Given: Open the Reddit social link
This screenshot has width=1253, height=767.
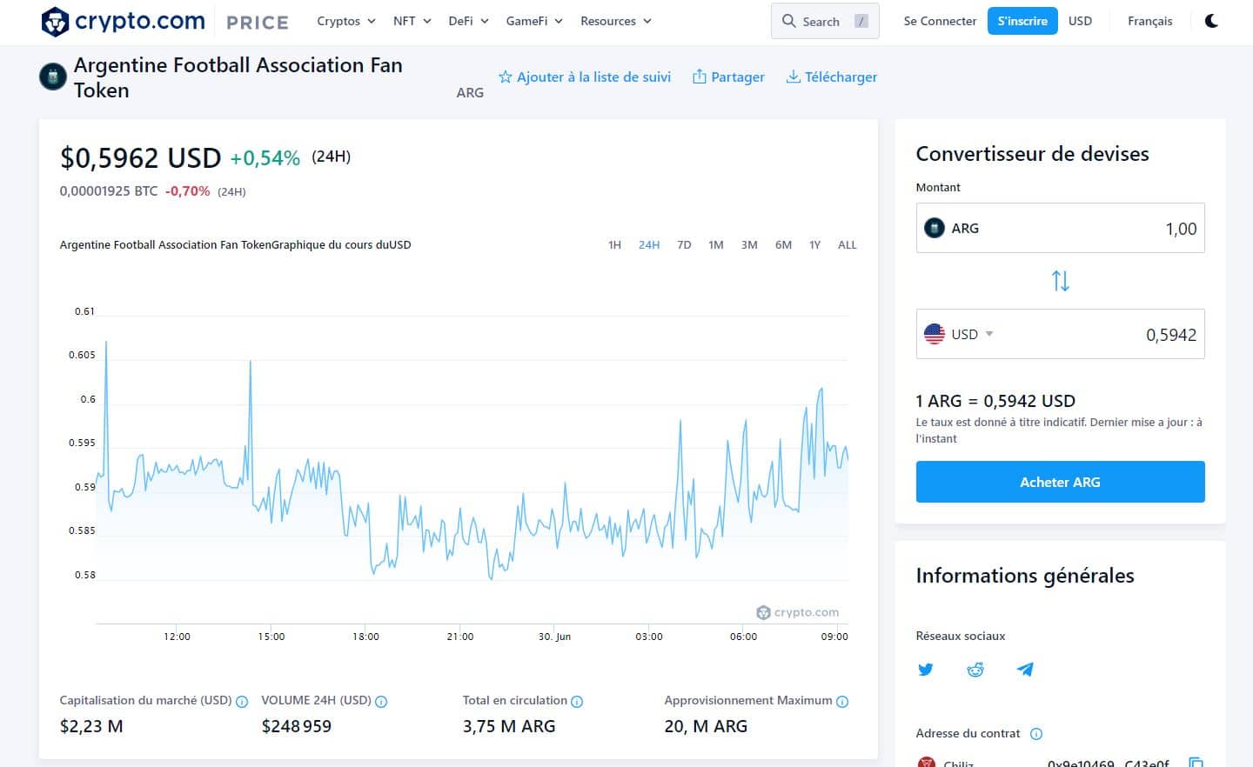Looking at the screenshot, I should click(x=975, y=670).
